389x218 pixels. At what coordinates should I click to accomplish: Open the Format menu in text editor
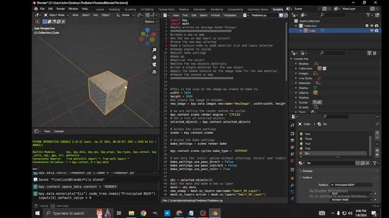tap(215, 15)
